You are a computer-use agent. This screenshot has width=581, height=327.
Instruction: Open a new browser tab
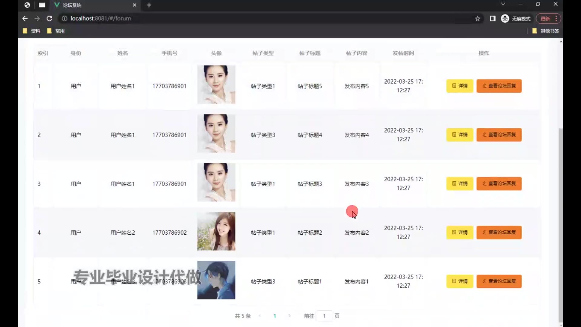tap(149, 5)
